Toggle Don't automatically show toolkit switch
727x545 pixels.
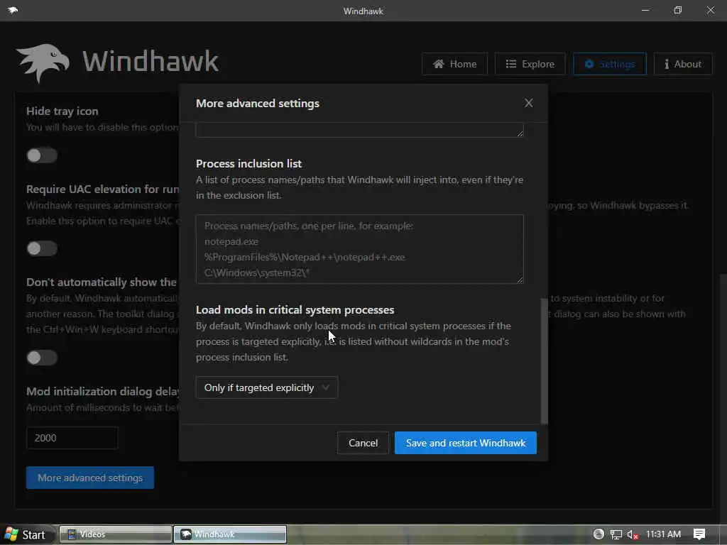click(x=42, y=358)
